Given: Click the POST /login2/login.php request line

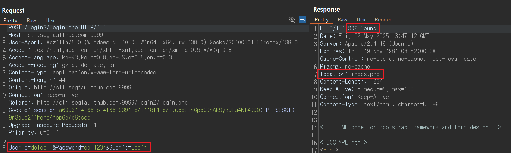Looking at the screenshot, I should [x=57, y=28].
